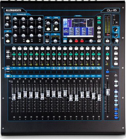Grab the Gate threshold knob
This screenshot has height=139, width=126.
(48, 23)
